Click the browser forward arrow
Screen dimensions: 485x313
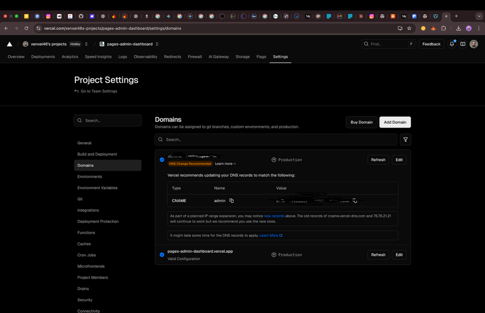click(16, 28)
